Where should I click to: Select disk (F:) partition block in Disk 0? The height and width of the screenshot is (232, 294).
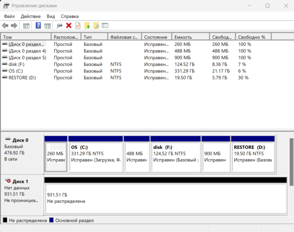[x=175, y=156]
